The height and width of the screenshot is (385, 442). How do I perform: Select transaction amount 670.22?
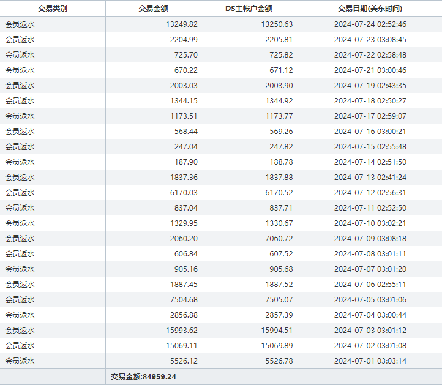point(186,70)
